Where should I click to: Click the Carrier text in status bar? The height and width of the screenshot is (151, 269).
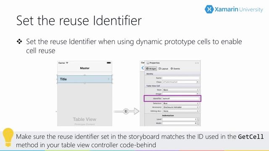tap(62, 63)
